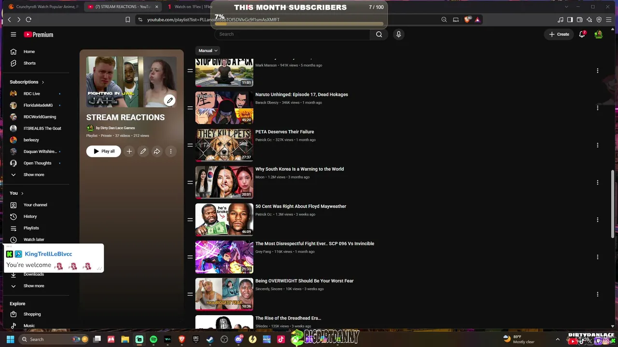Click the YouTube search input field

(294, 34)
